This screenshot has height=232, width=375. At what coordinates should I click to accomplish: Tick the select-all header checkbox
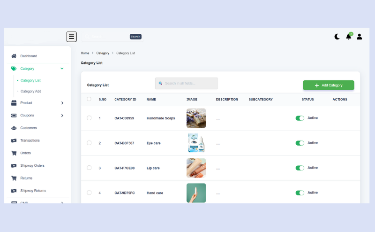[89, 99]
